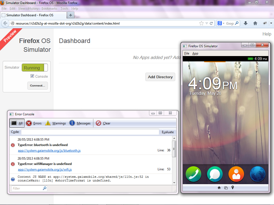The image size is (274, 205).
Task: Click the Error Console Code input field
Action: 90,132
